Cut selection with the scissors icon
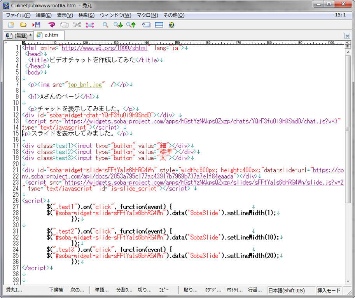 click(77, 25)
